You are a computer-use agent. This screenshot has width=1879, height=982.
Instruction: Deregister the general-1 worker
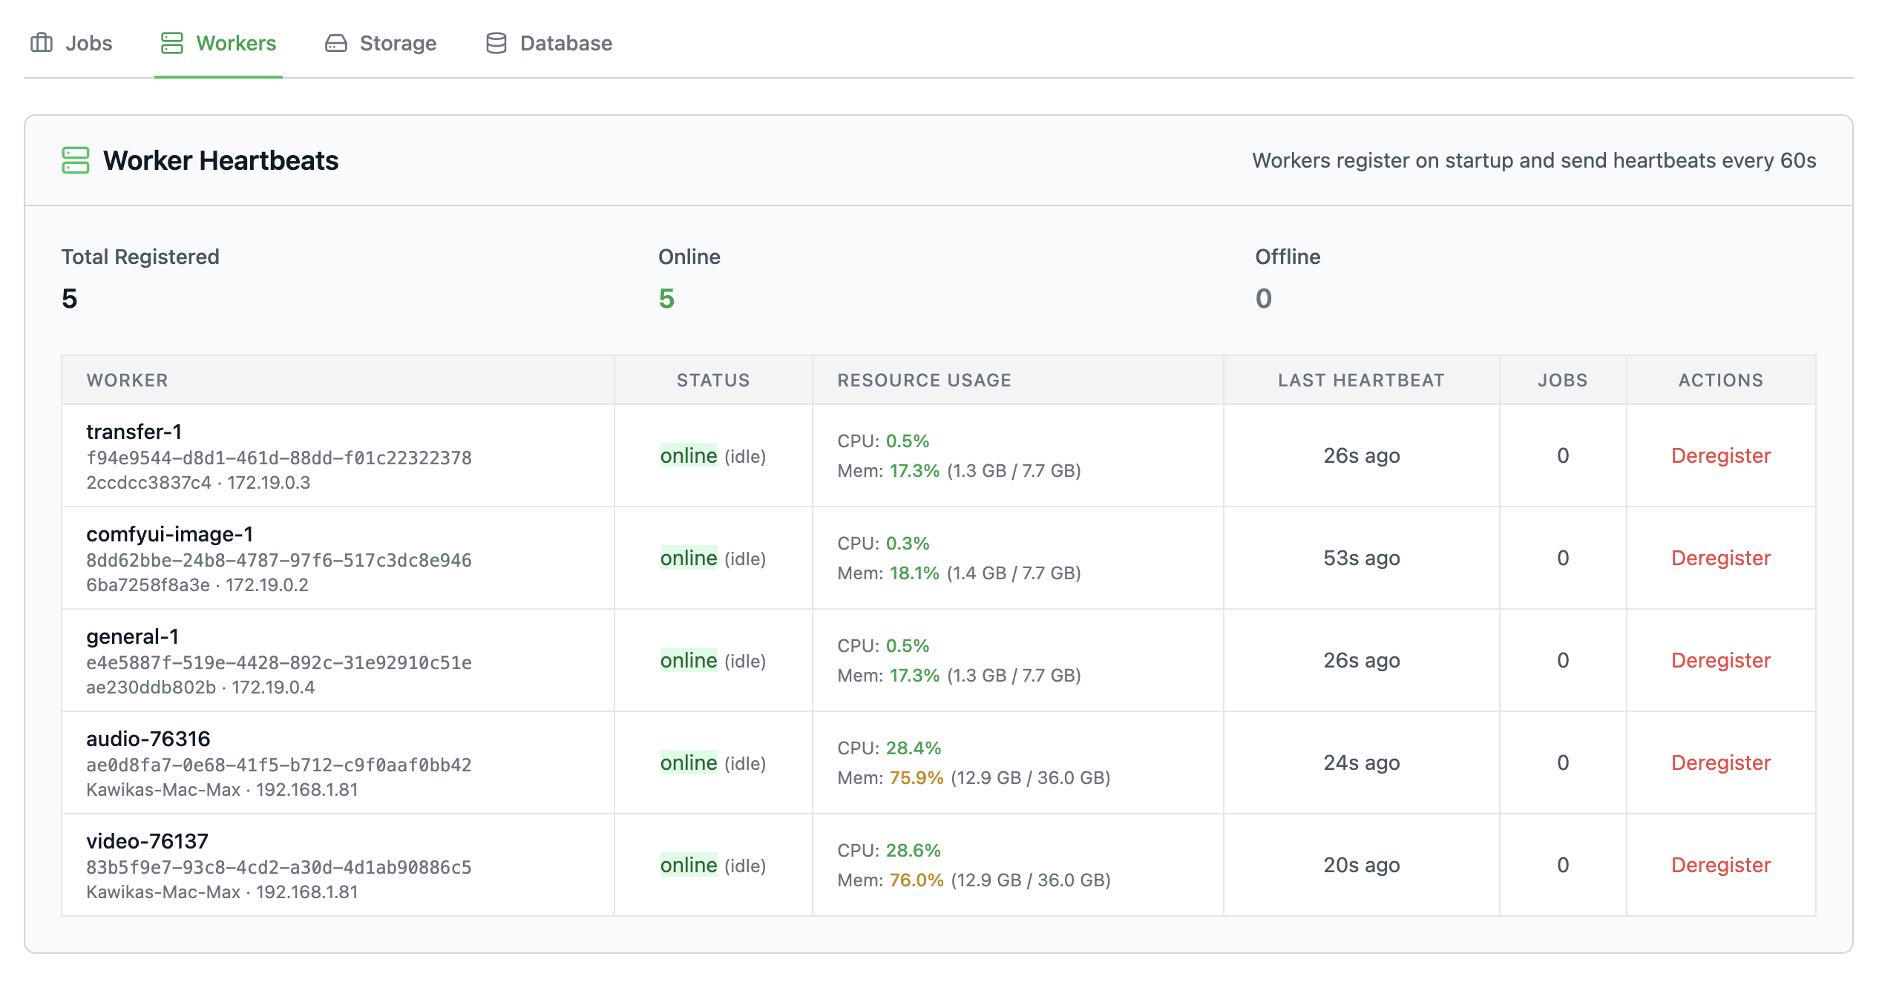(x=1720, y=660)
